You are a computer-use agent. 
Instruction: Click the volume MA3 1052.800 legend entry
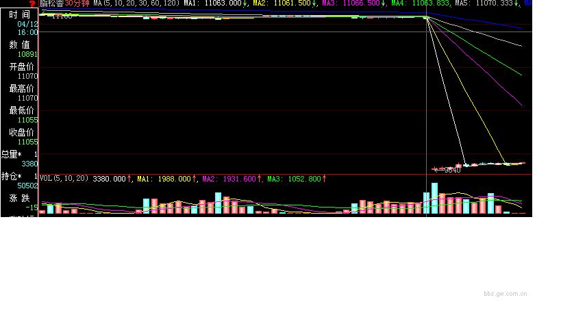point(296,179)
